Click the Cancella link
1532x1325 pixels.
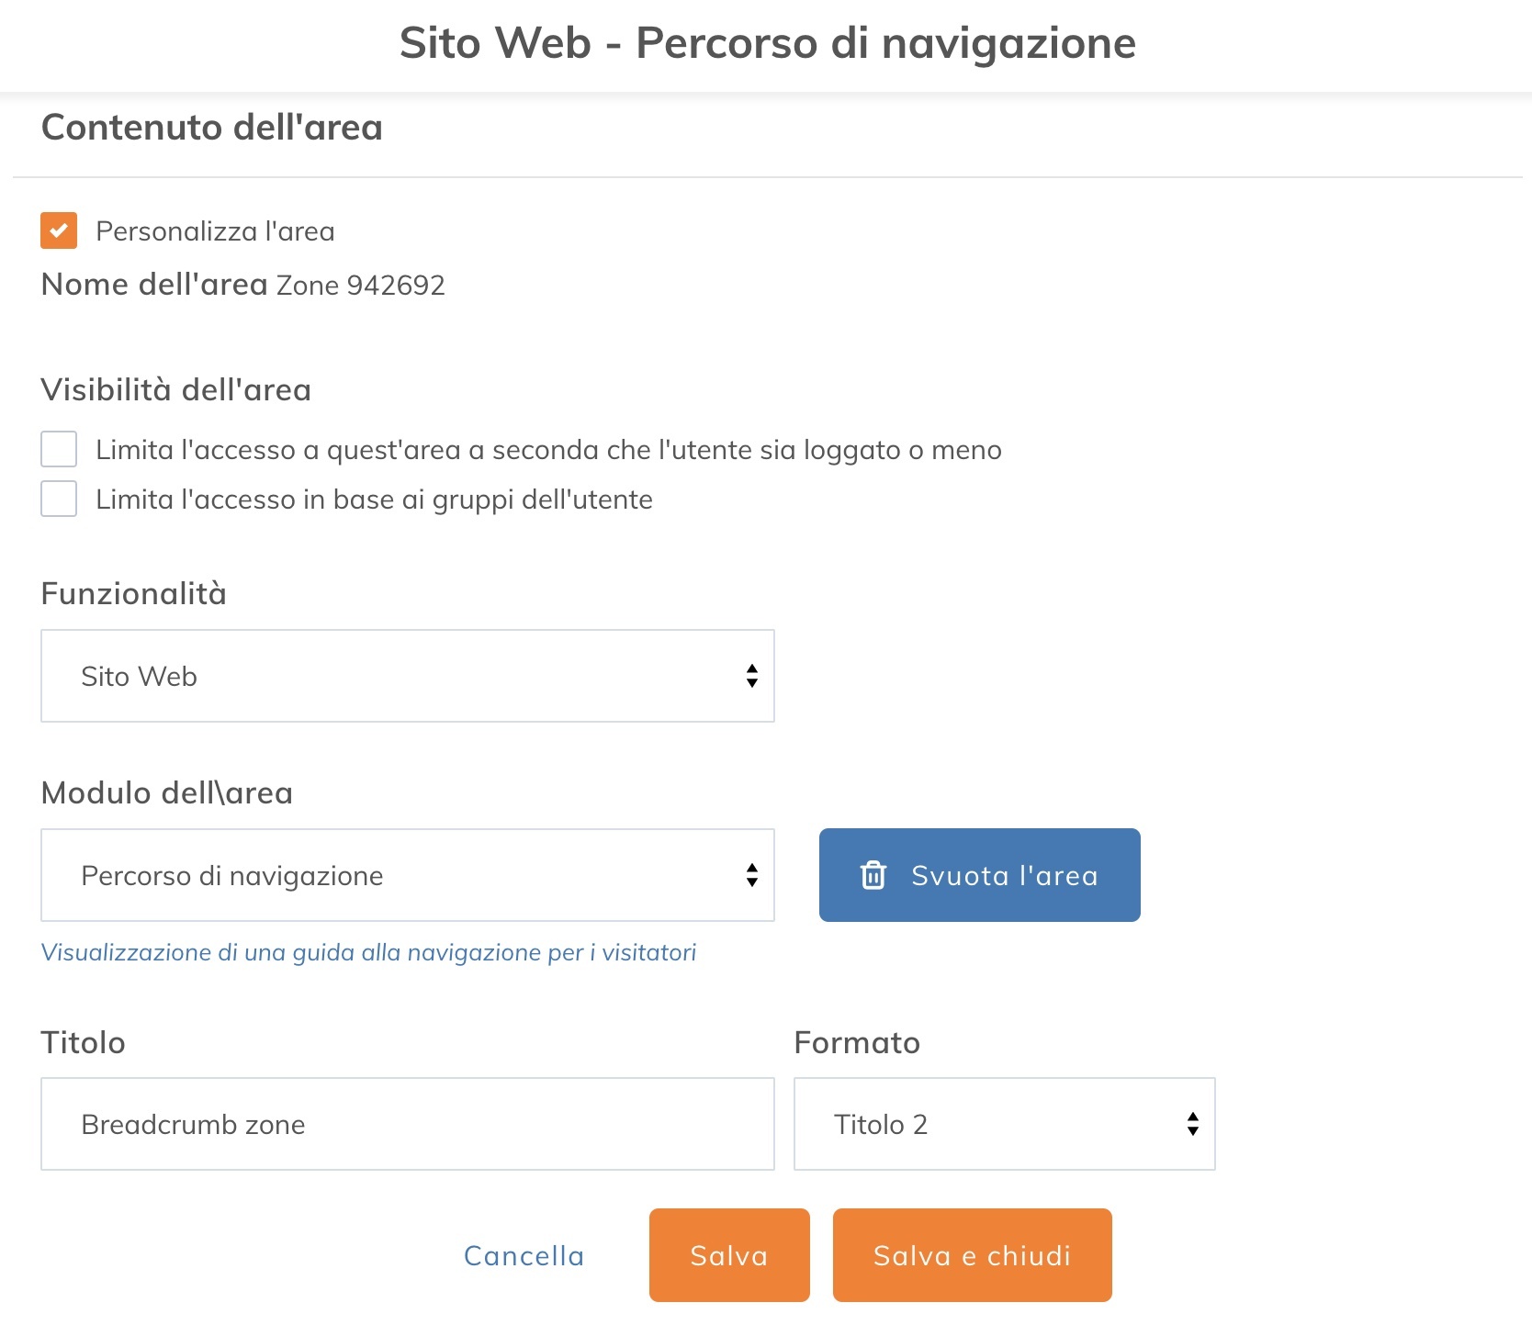click(524, 1255)
